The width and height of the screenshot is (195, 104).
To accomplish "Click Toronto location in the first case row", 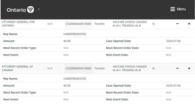I will coord(99,24).
